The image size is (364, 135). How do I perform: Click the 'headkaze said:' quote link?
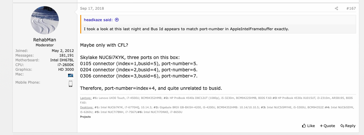pos(98,20)
